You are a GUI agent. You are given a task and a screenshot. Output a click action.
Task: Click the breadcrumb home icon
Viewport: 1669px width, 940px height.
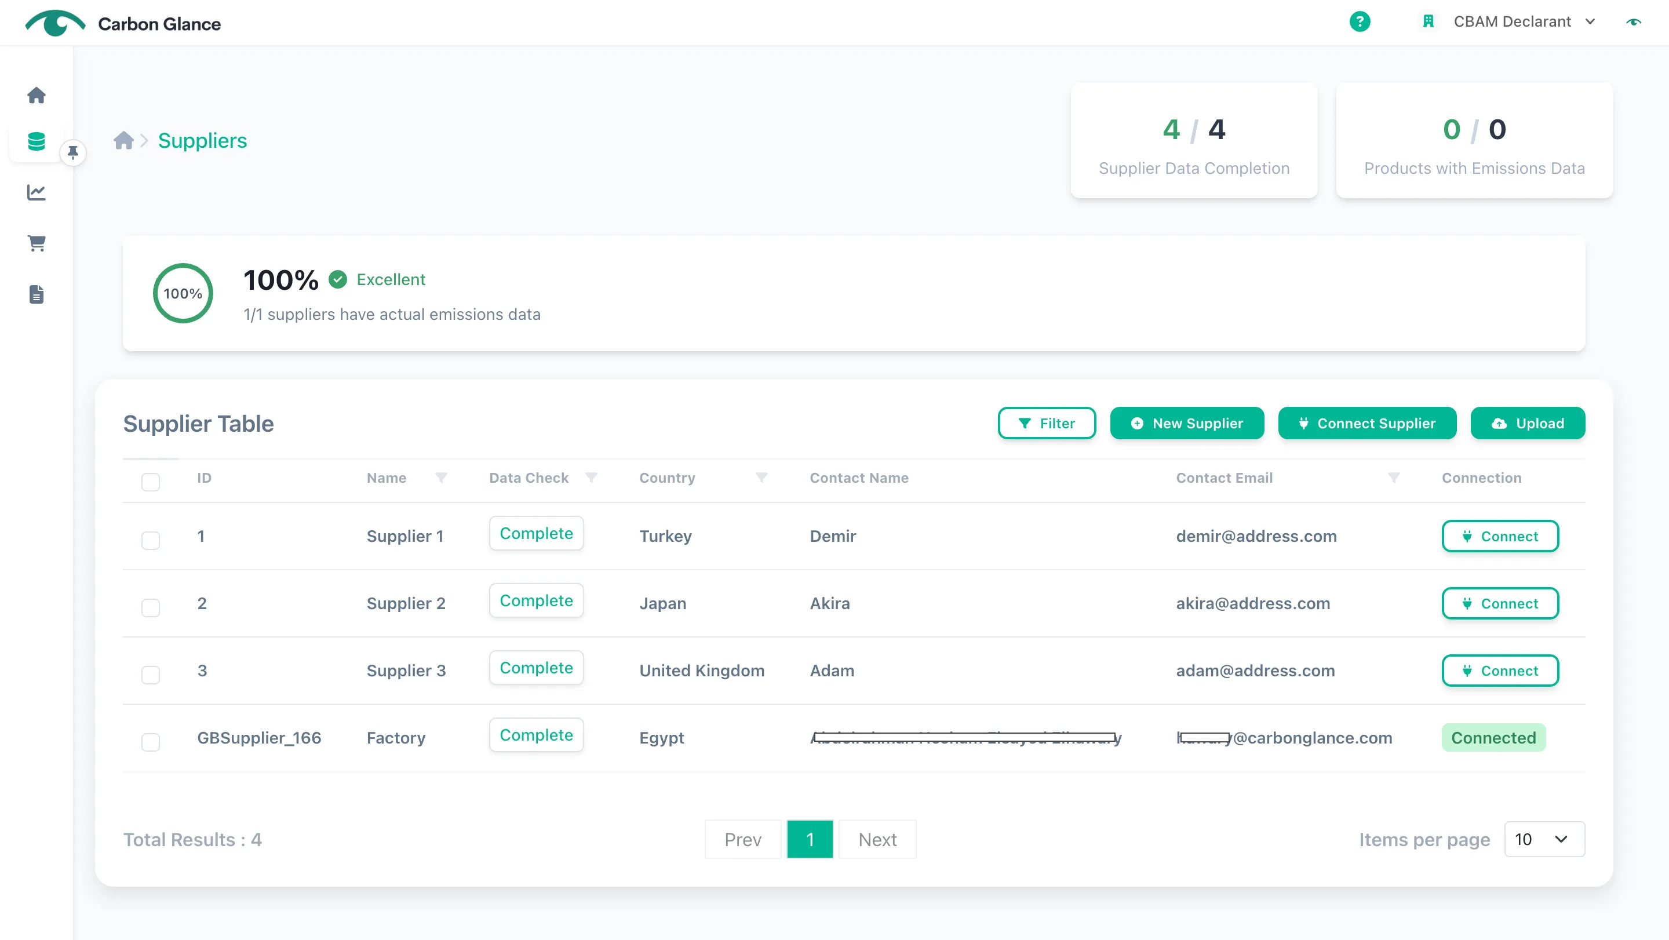tap(123, 141)
